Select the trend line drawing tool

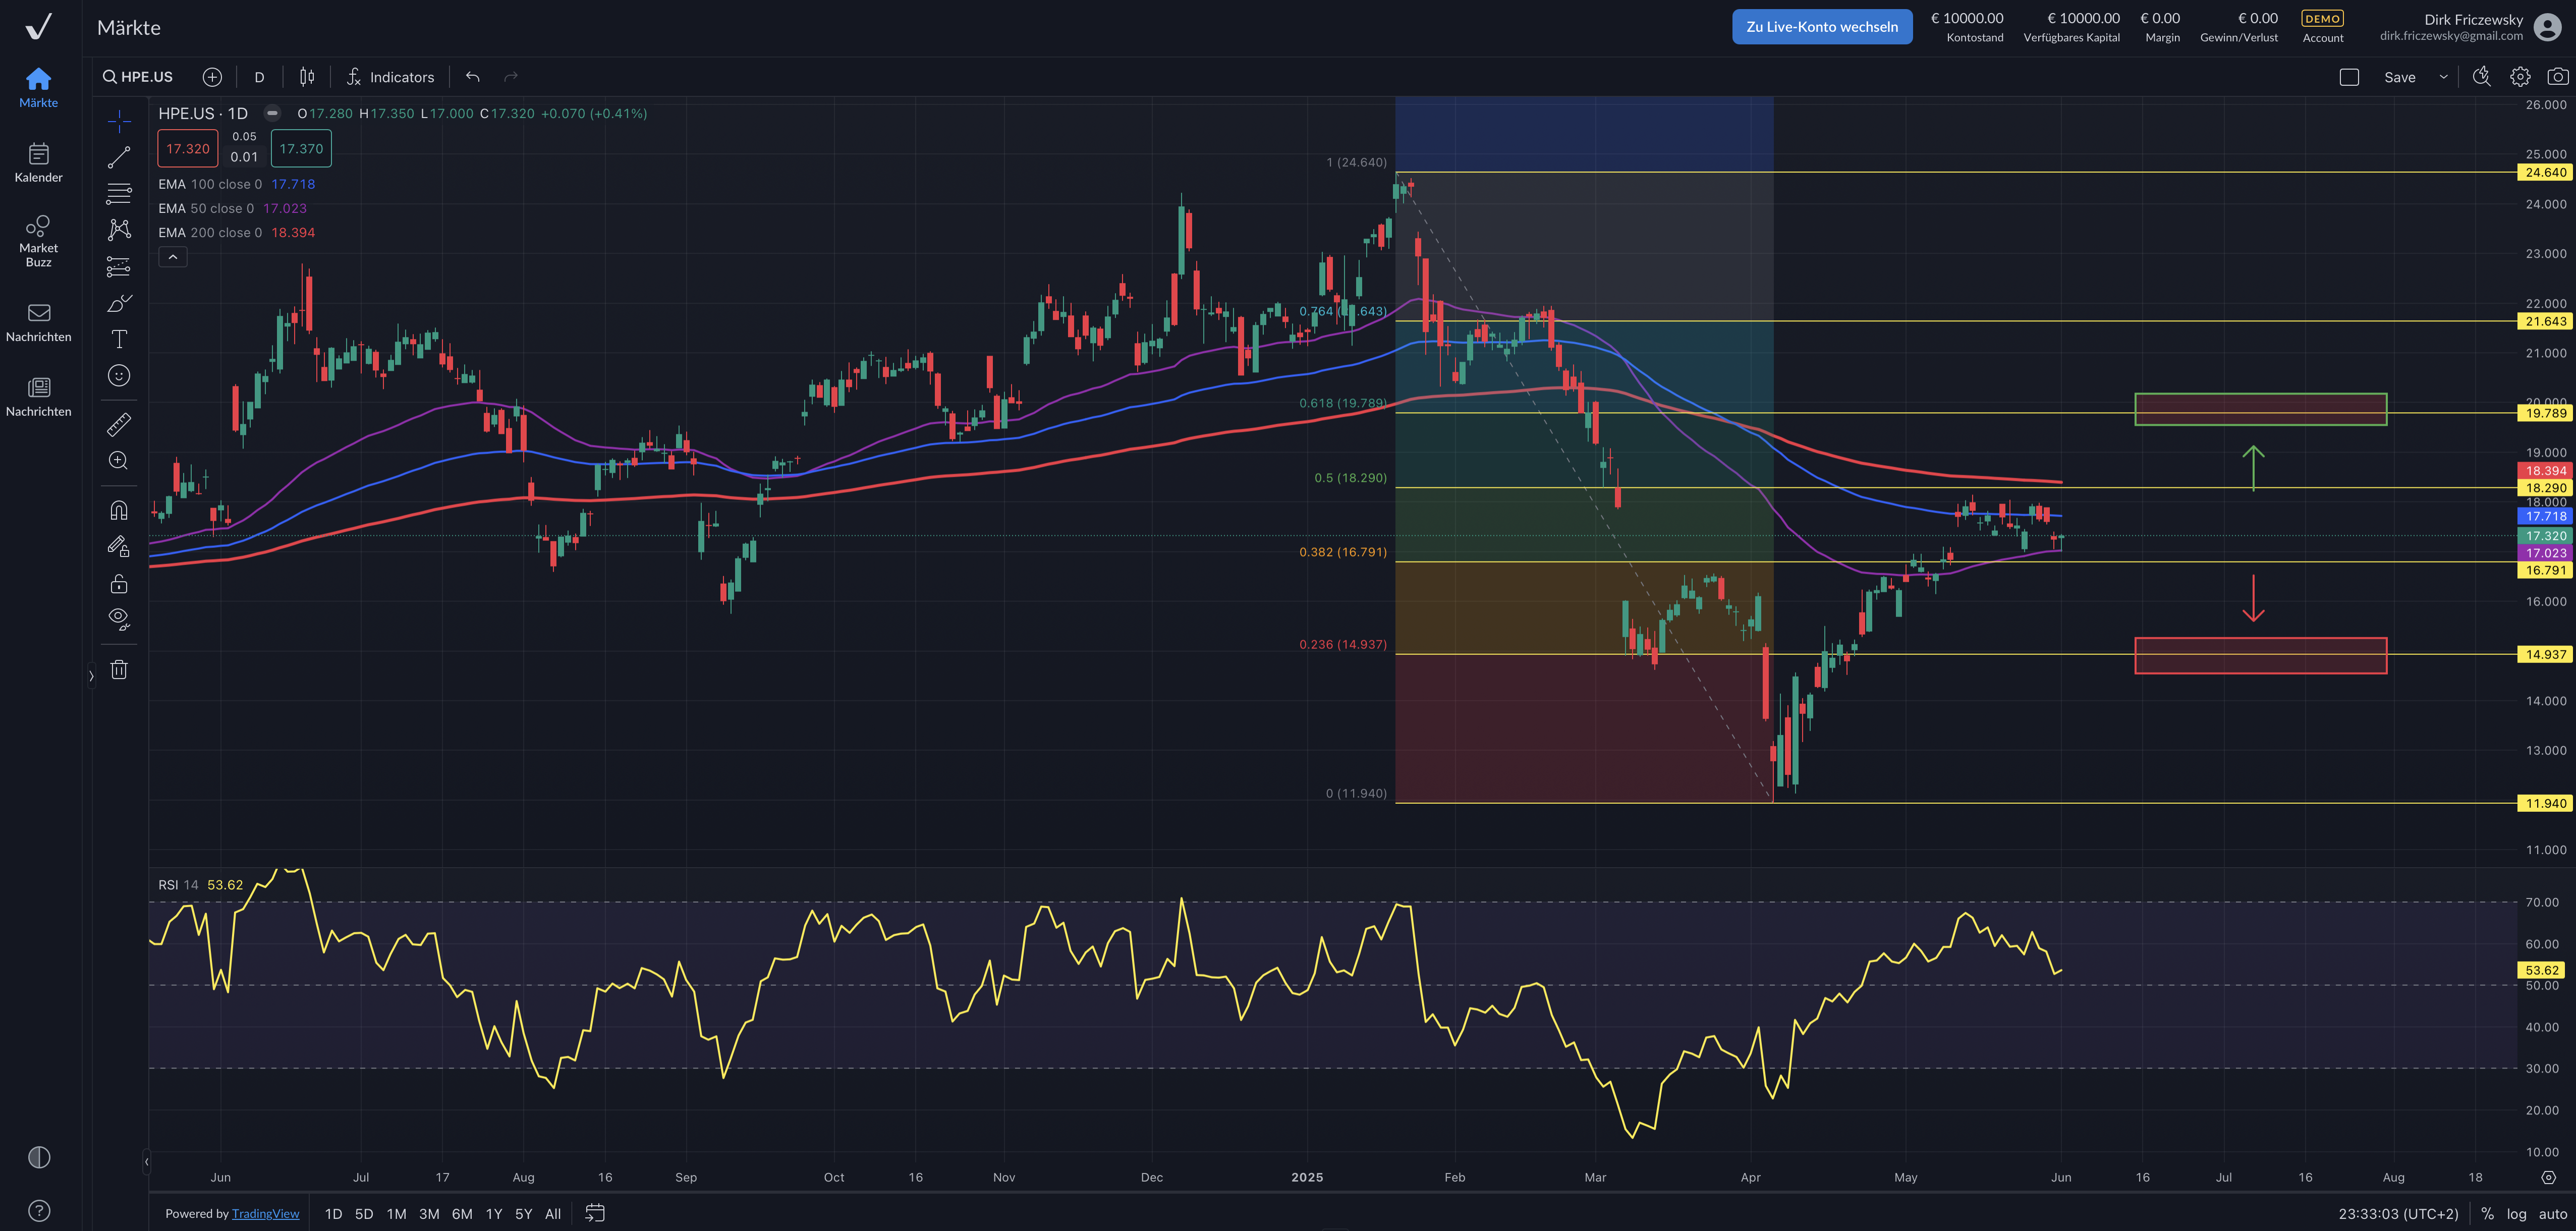[119, 158]
